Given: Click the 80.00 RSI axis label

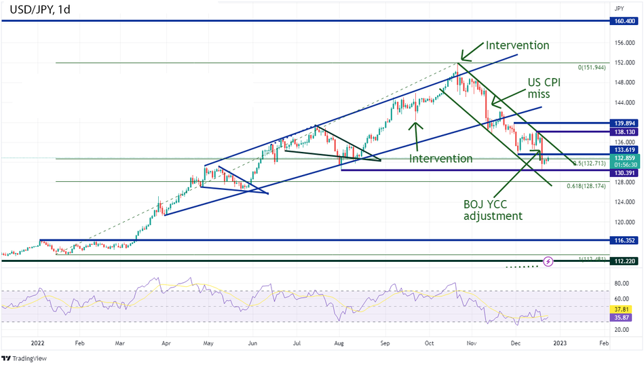Looking at the screenshot, I should [x=622, y=284].
